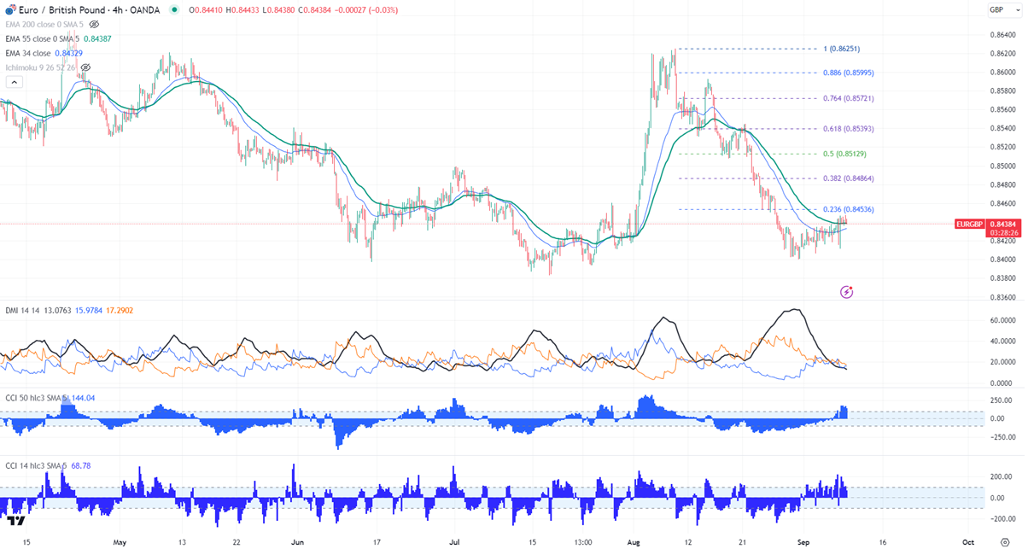1028x549 pixels.
Task: Click the DMI value 17.2902 in orange
Action: click(120, 312)
